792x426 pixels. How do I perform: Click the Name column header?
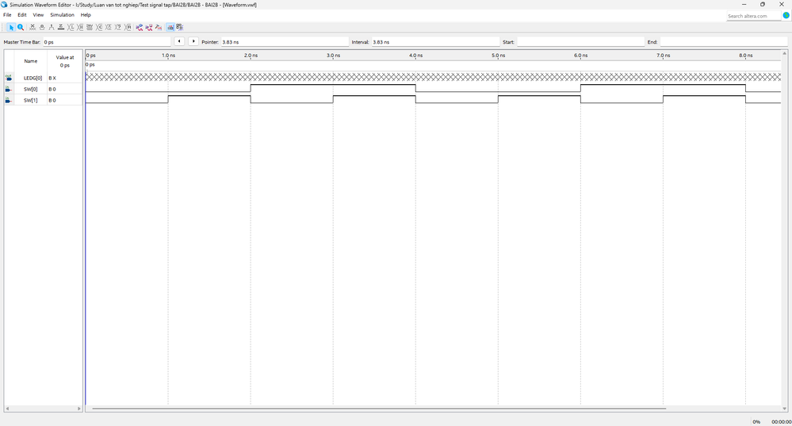click(31, 61)
